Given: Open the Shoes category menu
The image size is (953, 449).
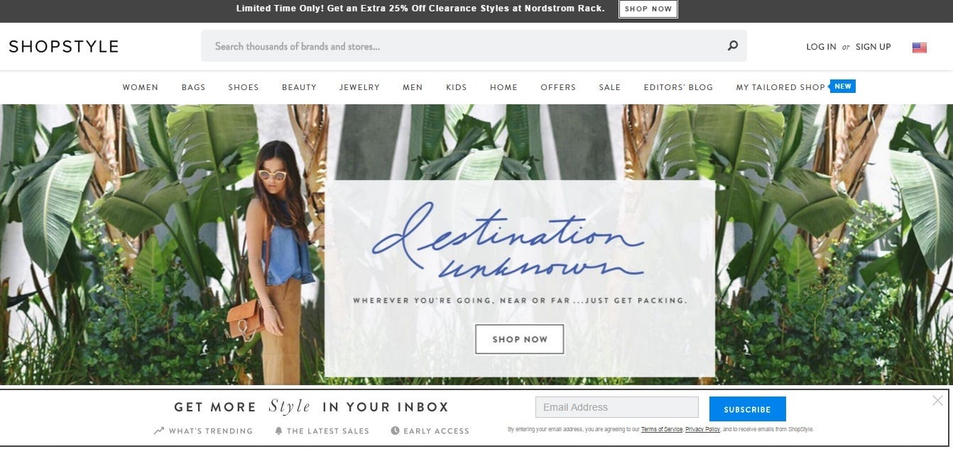Looking at the screenshot, I should [x=244, y=87].
